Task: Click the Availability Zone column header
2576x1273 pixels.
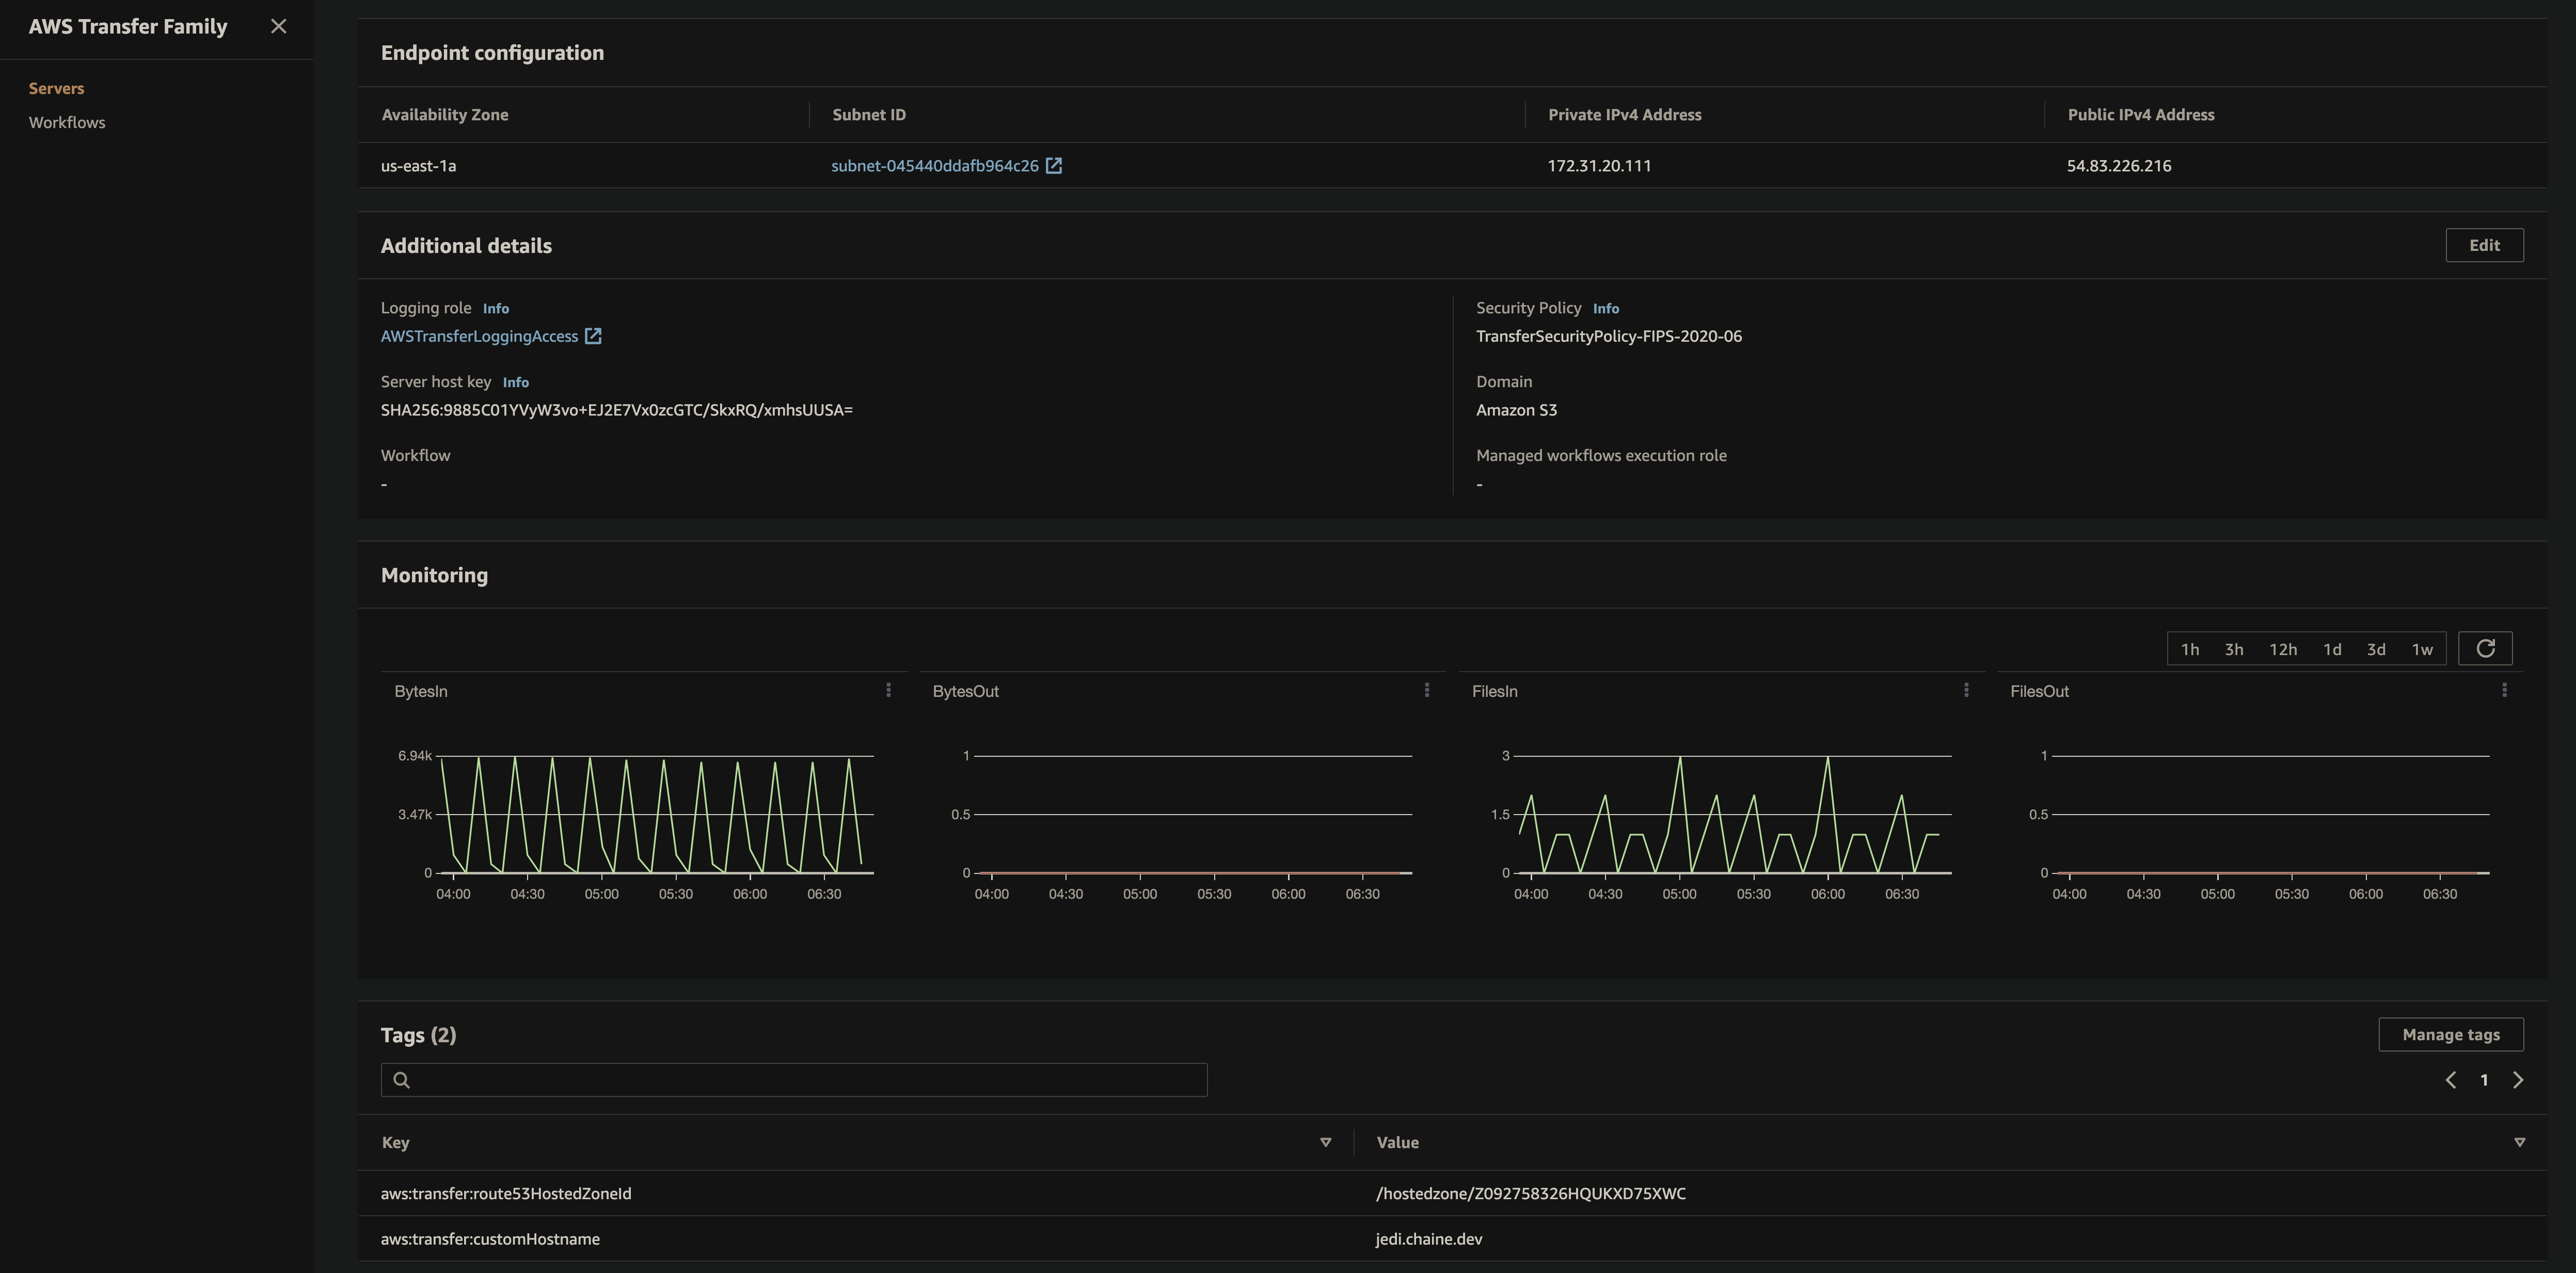Action: point(445,115)
